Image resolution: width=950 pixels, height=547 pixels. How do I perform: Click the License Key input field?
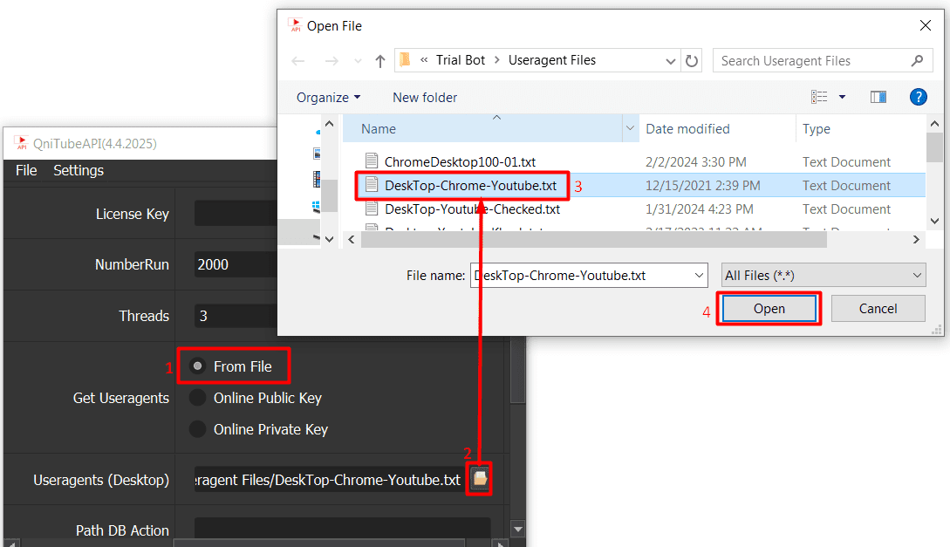(x=235, y=214)
